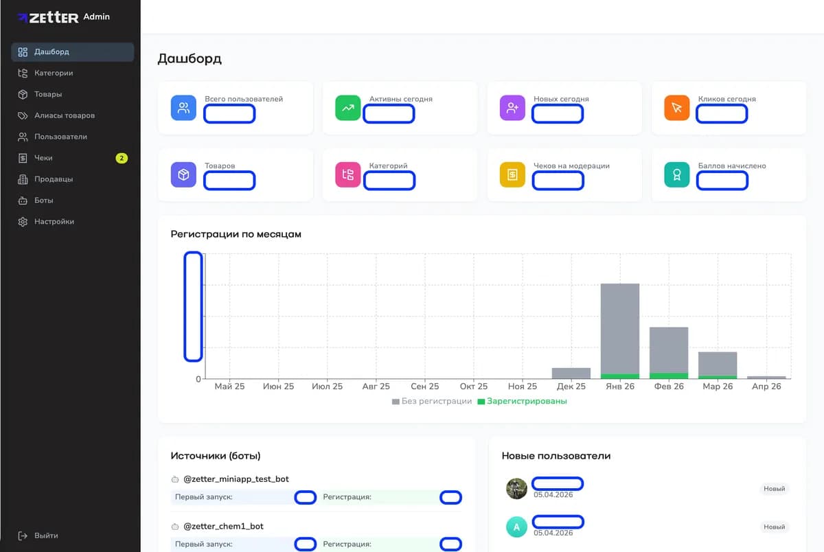Click the Мар 26 bar in chart

coord(718,364)
